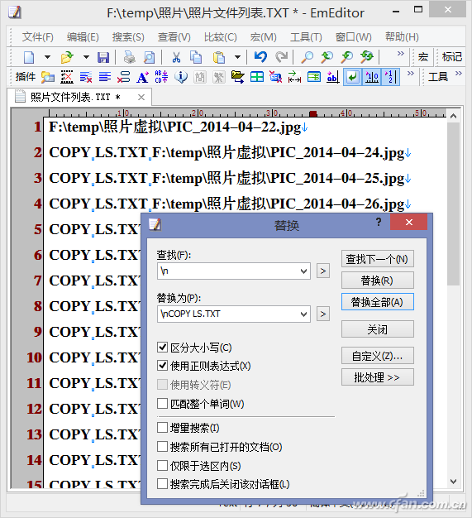472x518 pixels.
Task: Open the New file dropdown arrow
Action: click(47, 57)
